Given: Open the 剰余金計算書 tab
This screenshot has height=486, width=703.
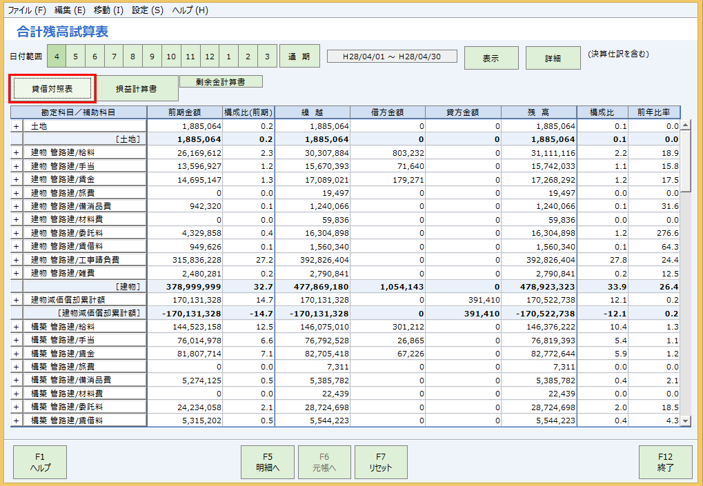Looking at the screenshot, I should 221,81.
